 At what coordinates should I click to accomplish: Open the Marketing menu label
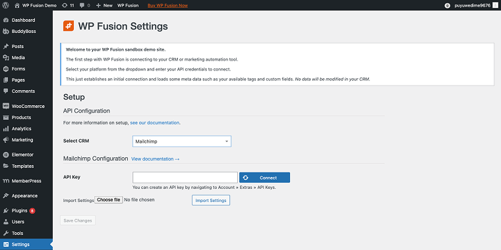pos(22,139)
